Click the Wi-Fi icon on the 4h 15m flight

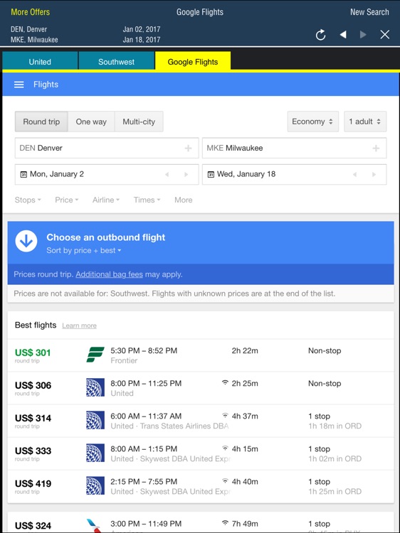tap(225, 448)
